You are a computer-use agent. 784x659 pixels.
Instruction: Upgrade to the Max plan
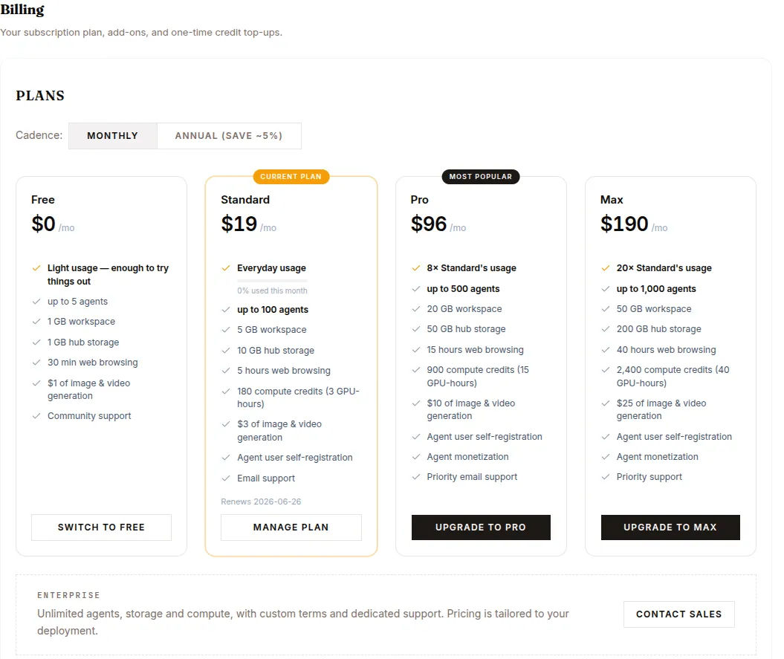(x=670, y=527)
